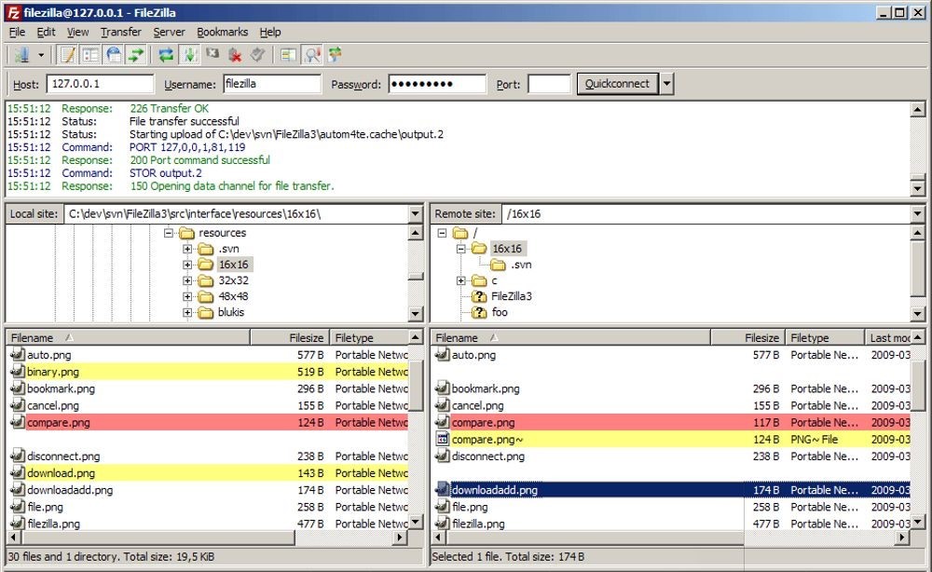Toggle directory comparison icon

pyautogui.click(x=312, y=55)
